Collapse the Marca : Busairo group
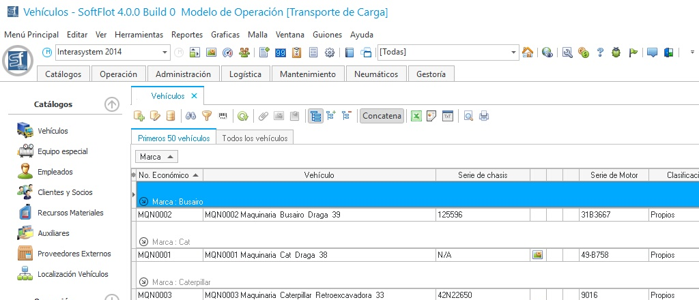This screenshot has height=300, width=699. 143,202
